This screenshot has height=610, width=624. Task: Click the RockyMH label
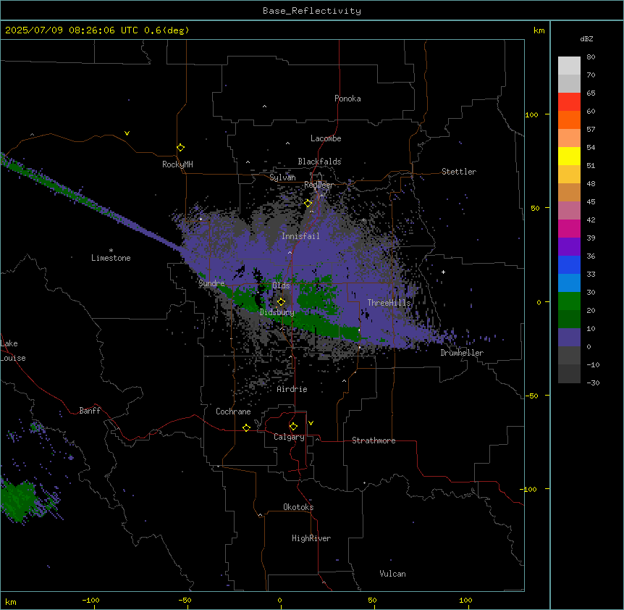(x=177, y=164)
